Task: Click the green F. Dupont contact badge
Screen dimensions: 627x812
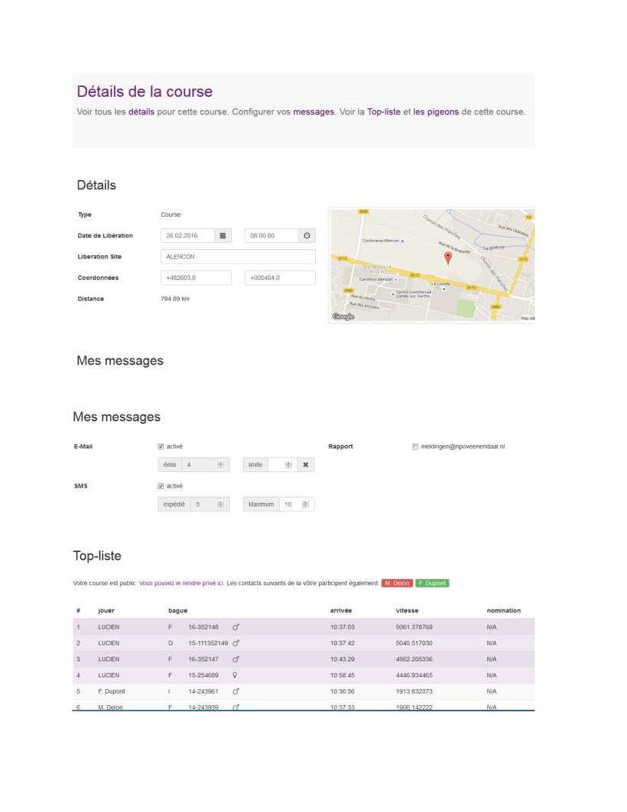Action: pyautogui.click(x=432, y=583)
